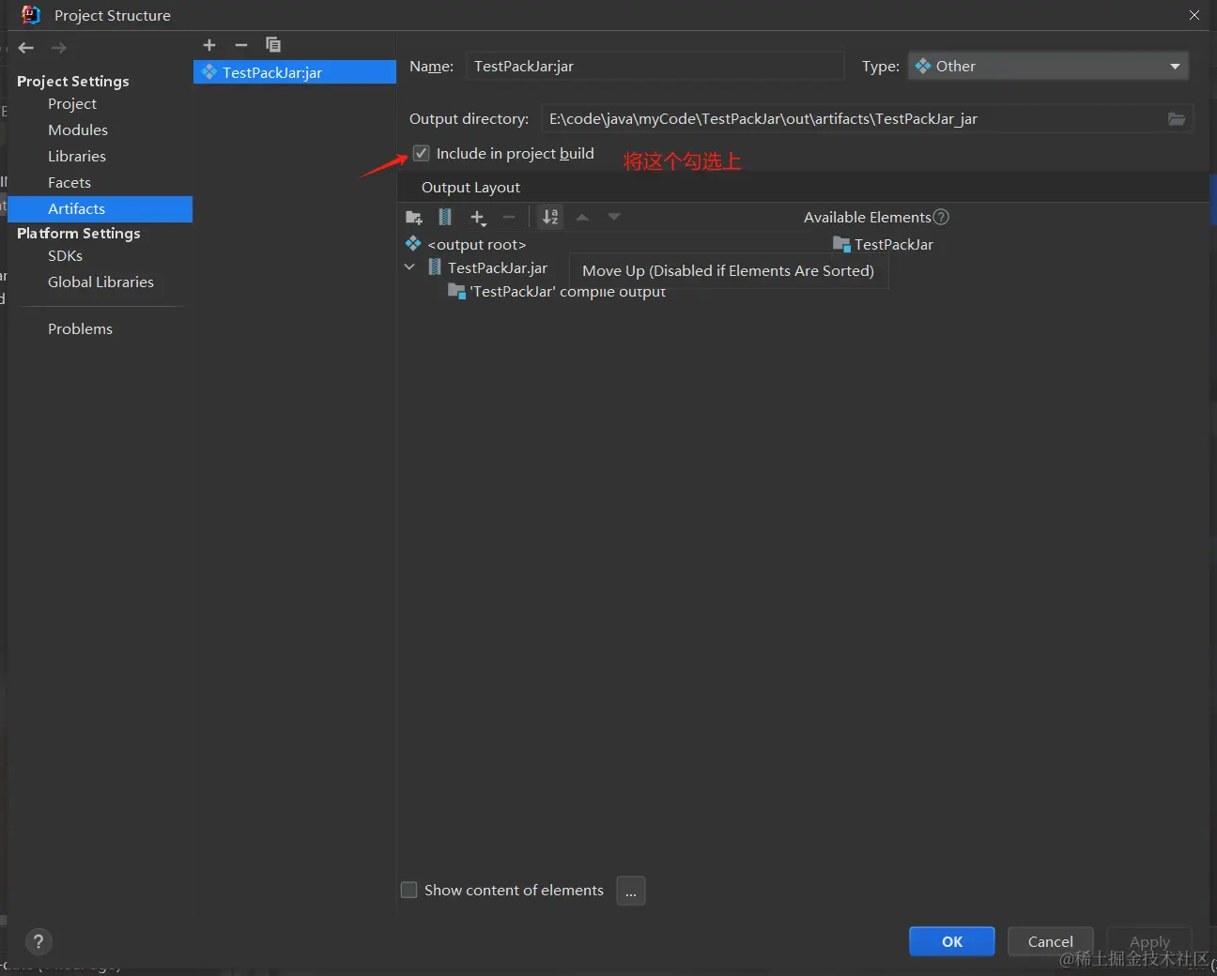The width and height of the screenshot is (1217, 976).
Task: Open Modules settings page
Action: point(78,130)
